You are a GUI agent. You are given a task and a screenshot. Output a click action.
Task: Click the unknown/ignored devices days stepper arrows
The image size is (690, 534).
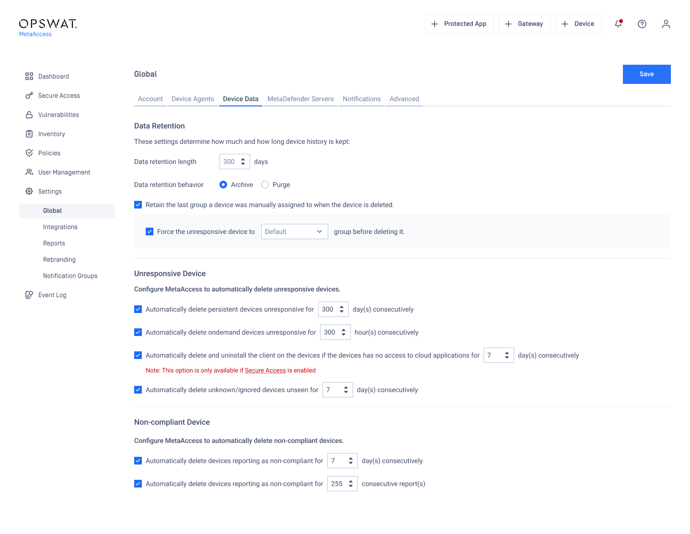pos(346,390)
